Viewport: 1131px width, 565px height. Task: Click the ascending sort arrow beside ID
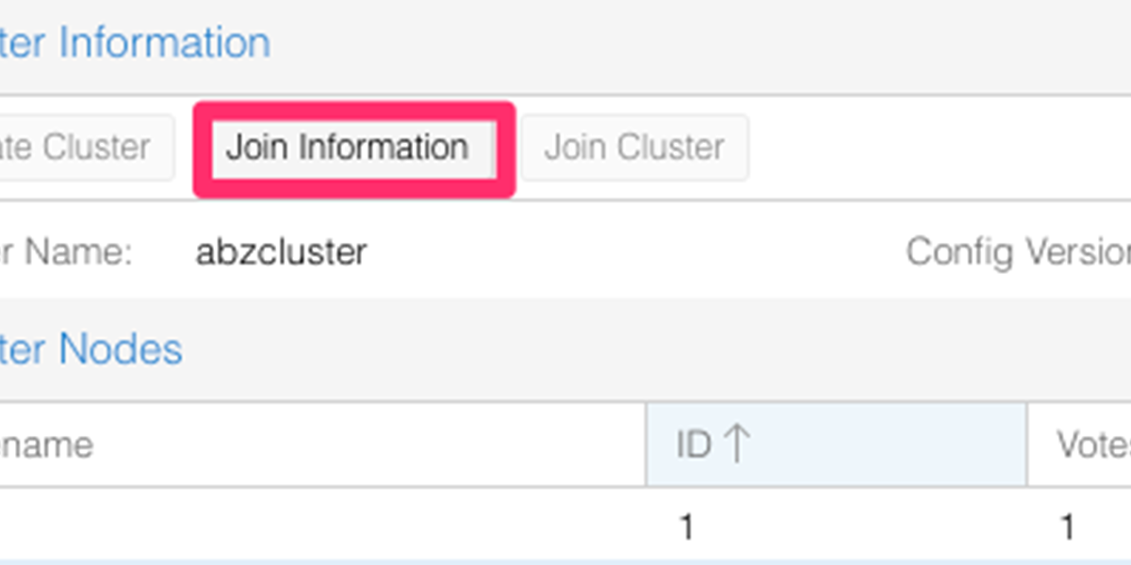tap(736, 444)
